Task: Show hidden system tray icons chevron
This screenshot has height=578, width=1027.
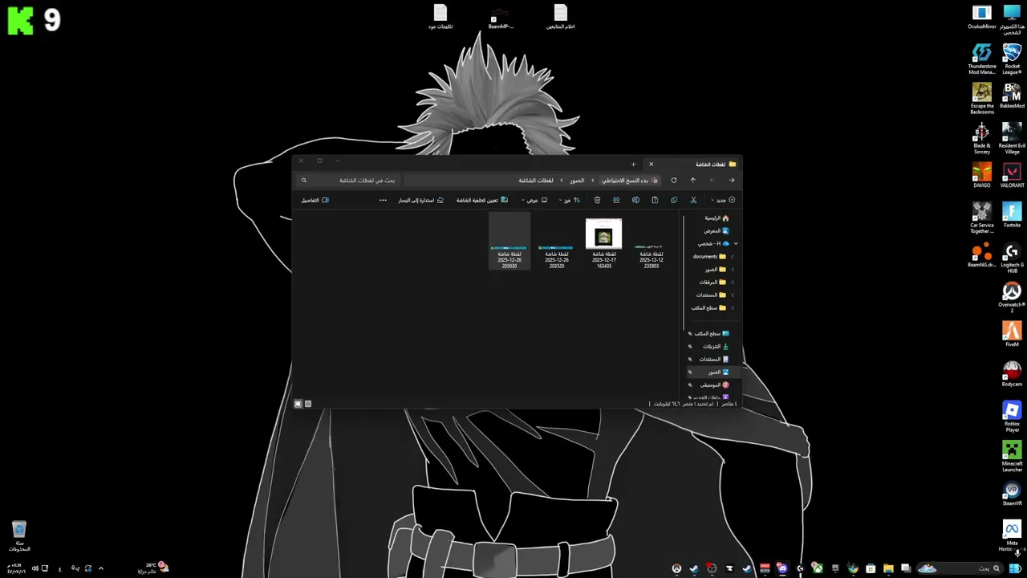Action: click(x=100, y=568)
